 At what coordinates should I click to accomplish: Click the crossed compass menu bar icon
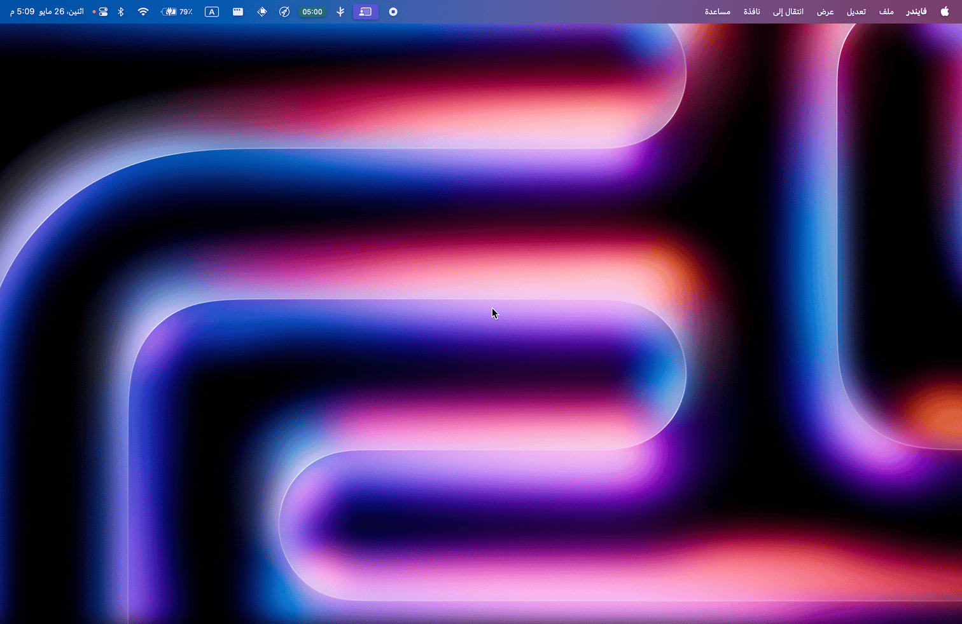click(x=284, y=11)
